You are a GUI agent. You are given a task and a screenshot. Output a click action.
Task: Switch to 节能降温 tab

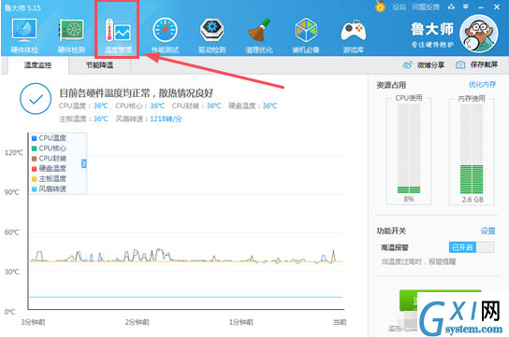point(99,65)
